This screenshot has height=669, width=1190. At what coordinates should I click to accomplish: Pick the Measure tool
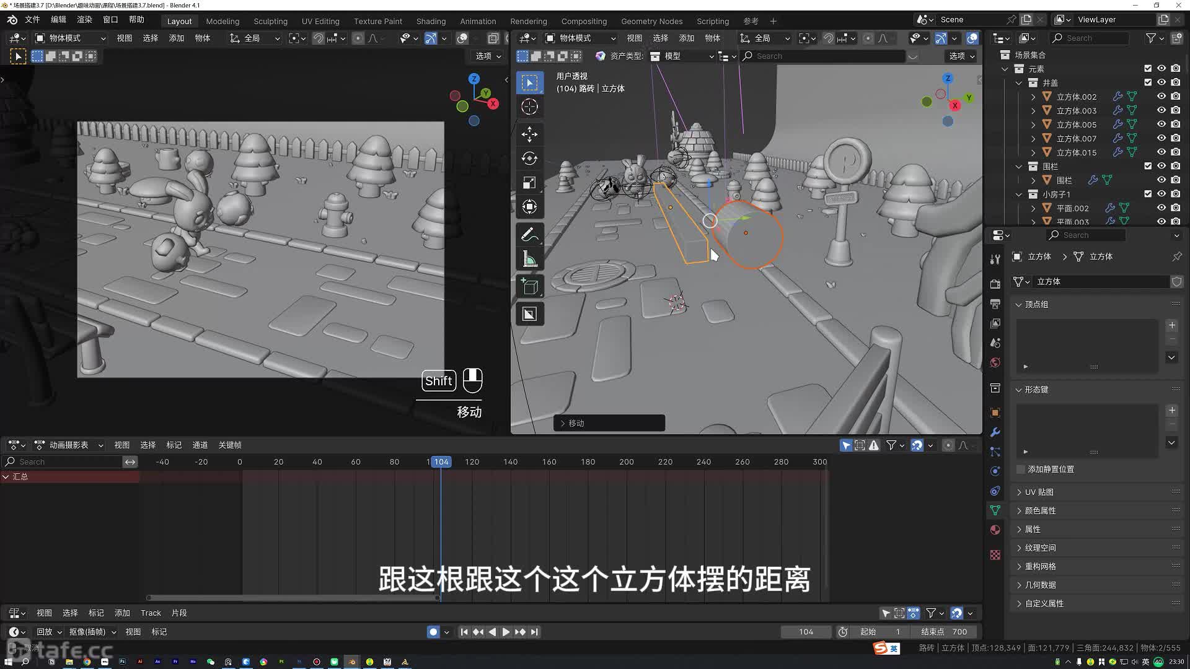[x=529, y=259]
